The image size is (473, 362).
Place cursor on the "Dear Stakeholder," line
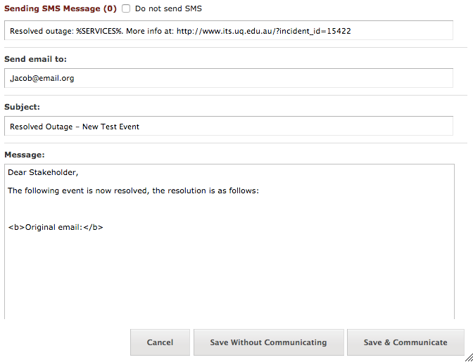click(x=43, y=172)
